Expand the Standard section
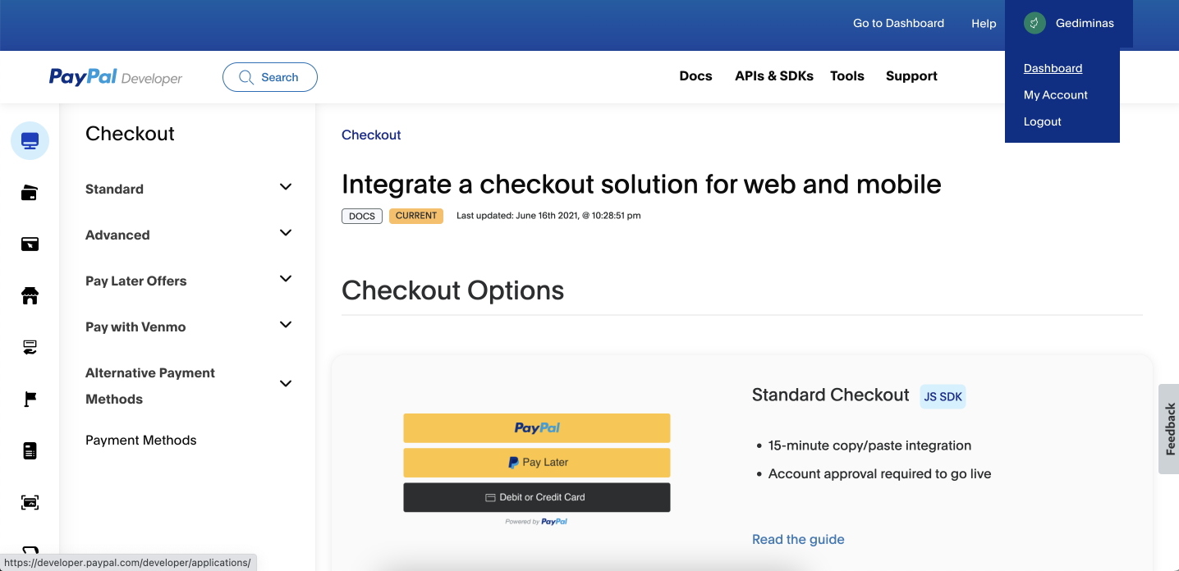1179x571 pixels. [x=286, y=187]
